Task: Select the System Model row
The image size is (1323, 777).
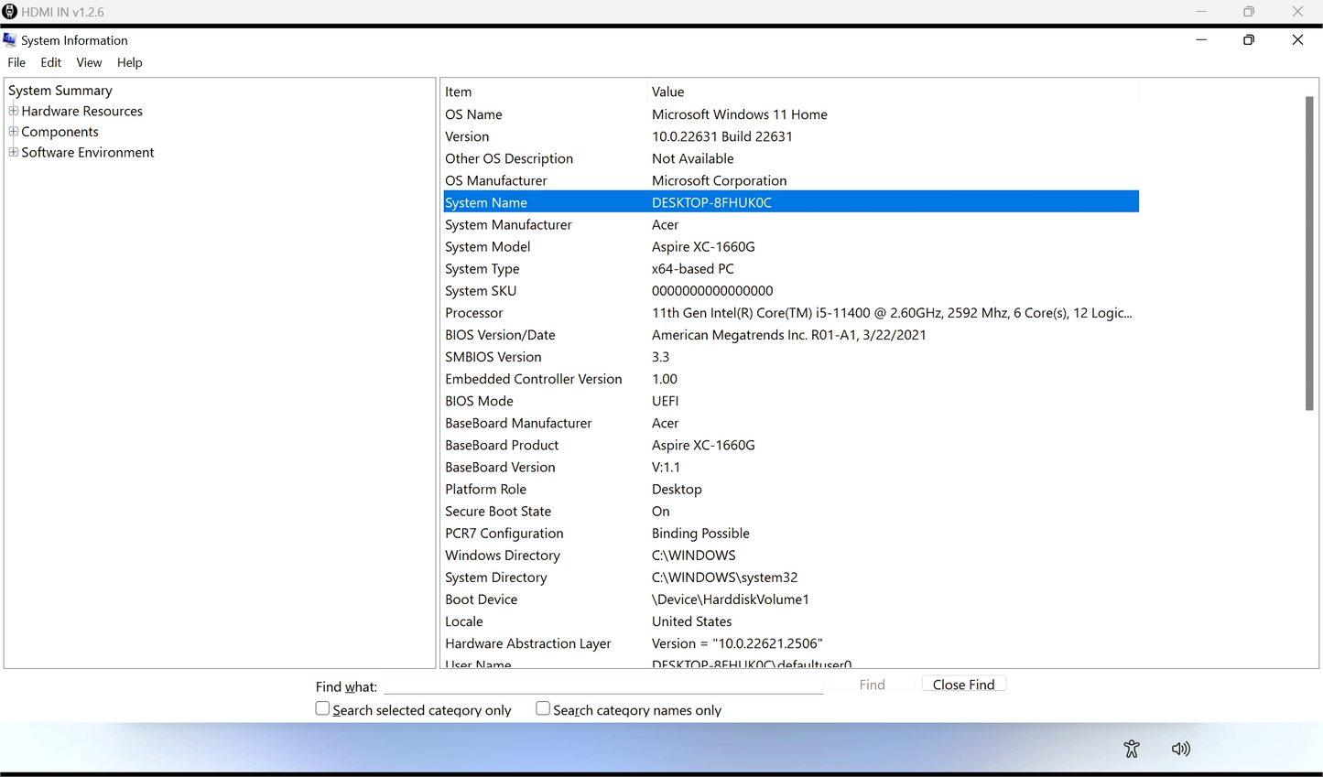Action: coord(791,246)
